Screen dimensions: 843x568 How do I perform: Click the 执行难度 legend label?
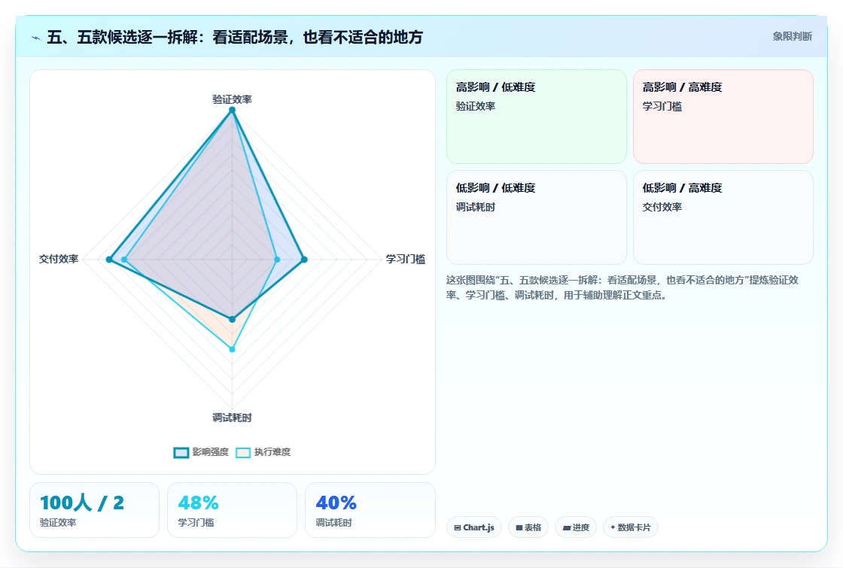click(272, 452)
